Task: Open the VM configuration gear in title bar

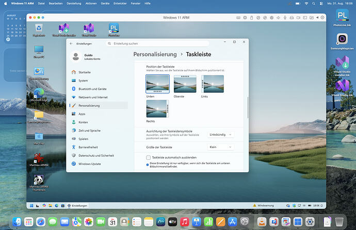Action: (322, 18)
